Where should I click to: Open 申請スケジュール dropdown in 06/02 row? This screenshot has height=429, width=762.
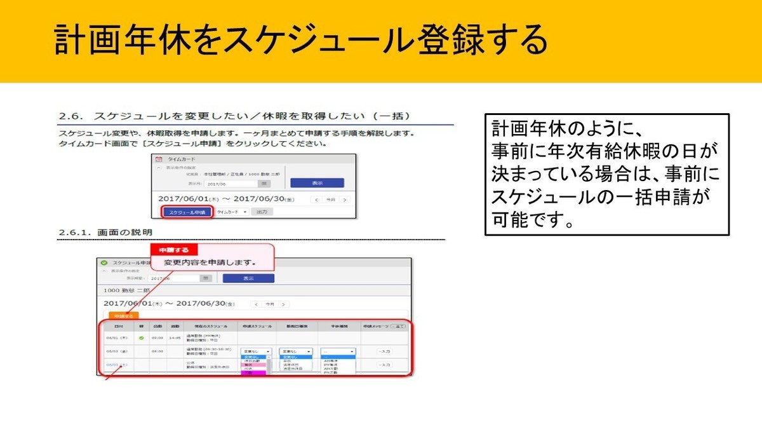point(256,351)
